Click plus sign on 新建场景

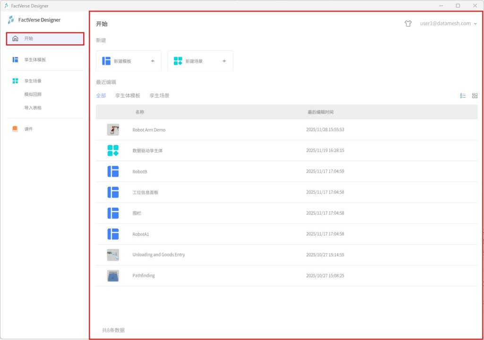(x=224, y=61)
